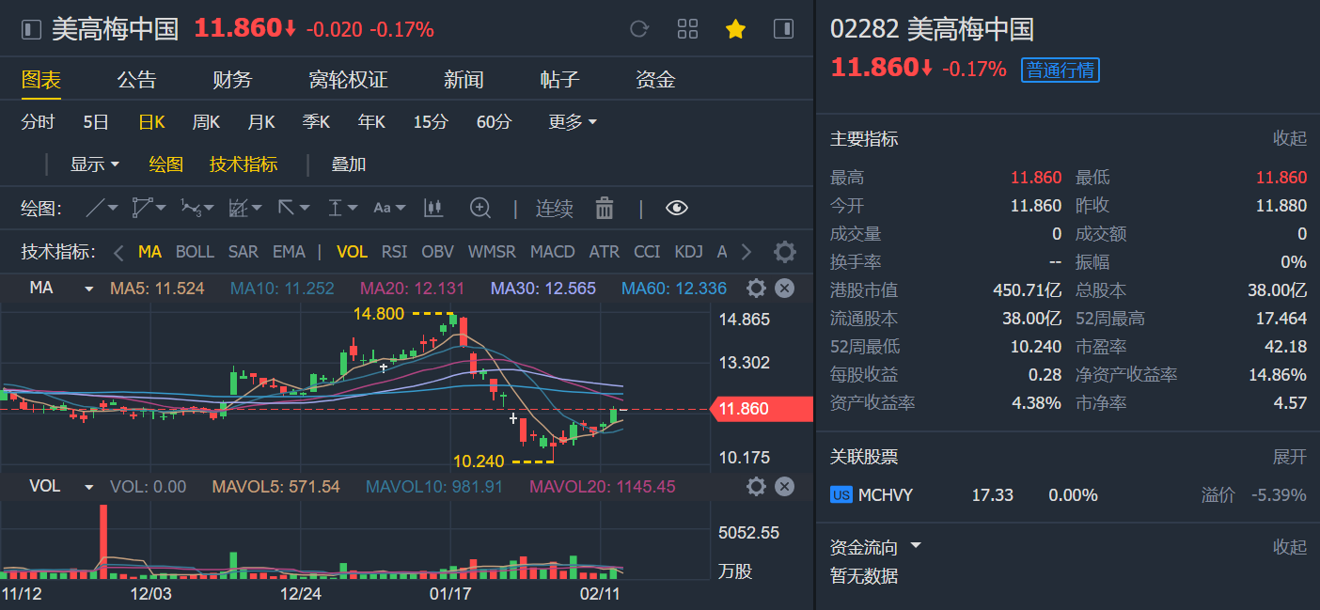Expand the 显示 display dropdown
1320x610 pixels.
coord(95,164)
